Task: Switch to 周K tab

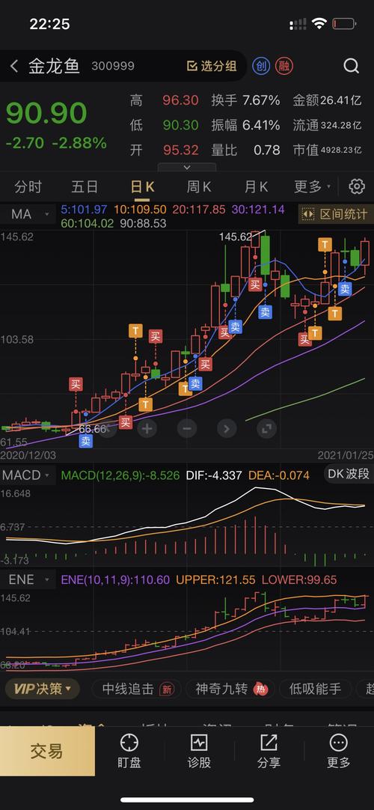Action: pyautogui.click(x=199, y=186)
